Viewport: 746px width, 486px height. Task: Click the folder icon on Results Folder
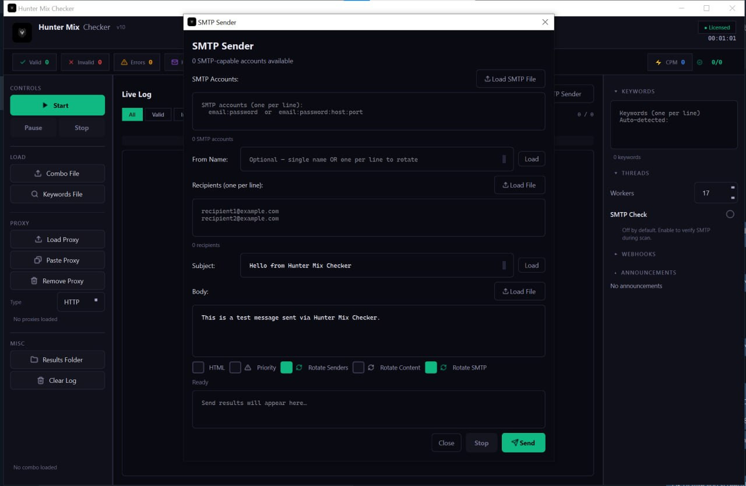[x=34, y=360]
